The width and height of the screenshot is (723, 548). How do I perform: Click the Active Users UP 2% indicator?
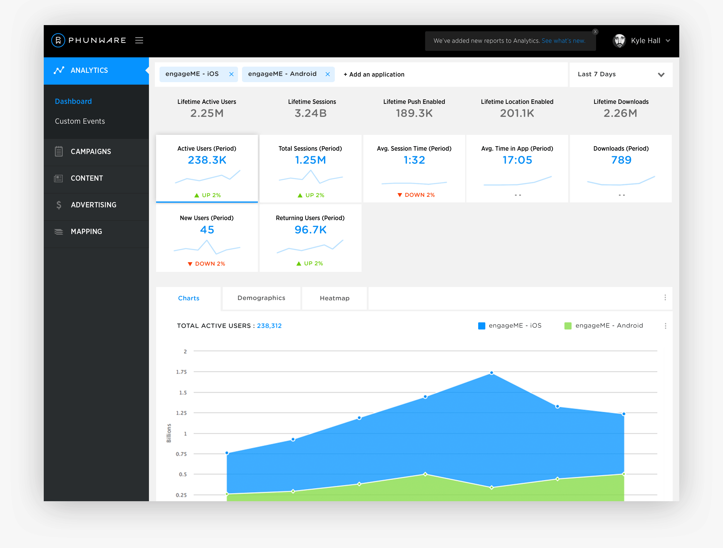[x=208, y=195]
